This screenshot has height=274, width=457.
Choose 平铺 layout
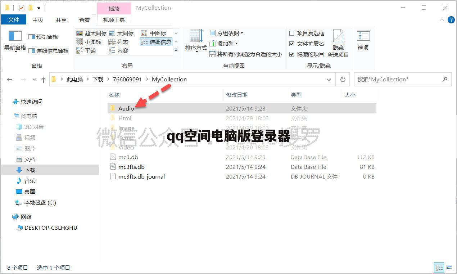[x=86, y=51]
